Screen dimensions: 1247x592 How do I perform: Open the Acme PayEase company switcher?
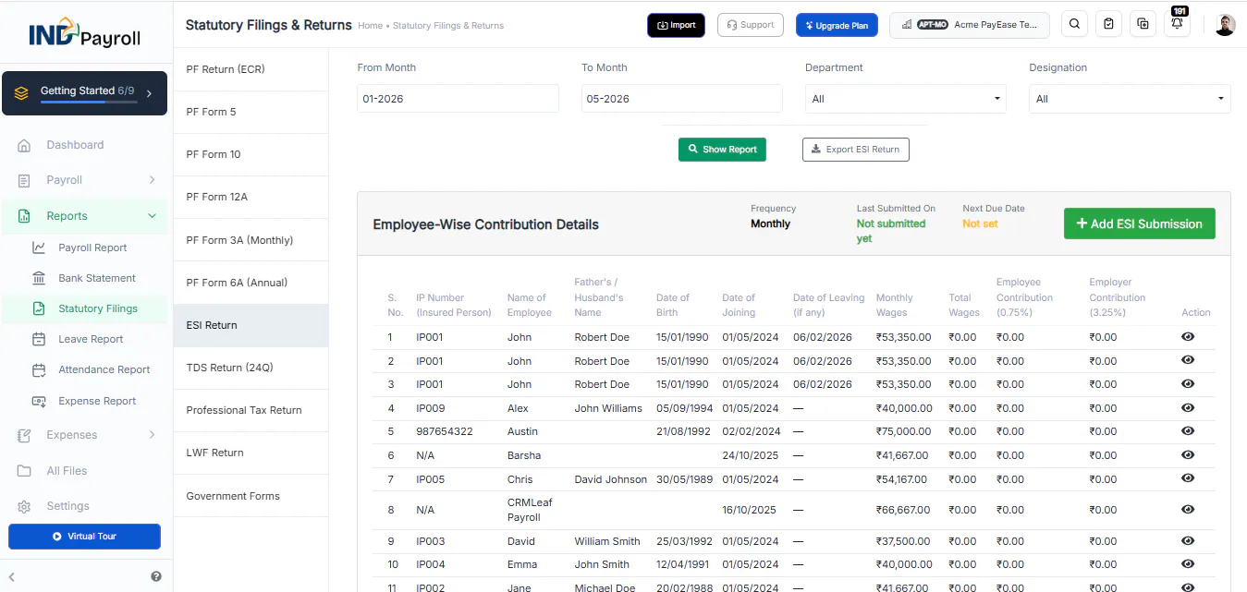coord(970,25)
